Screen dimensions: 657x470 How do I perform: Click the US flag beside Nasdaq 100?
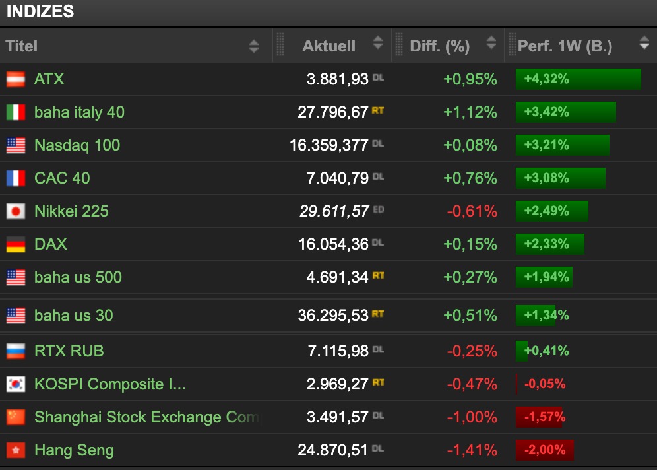click(x=16, y=145)
